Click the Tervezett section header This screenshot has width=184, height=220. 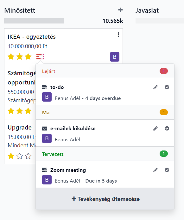pos(105,154)
